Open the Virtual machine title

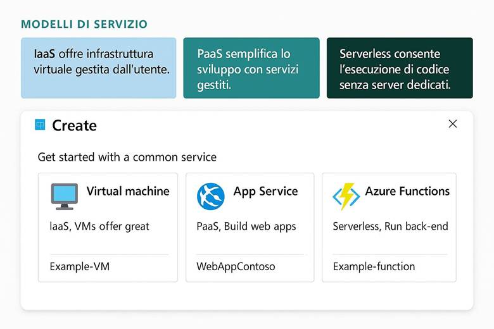click(x=128, y=191)
